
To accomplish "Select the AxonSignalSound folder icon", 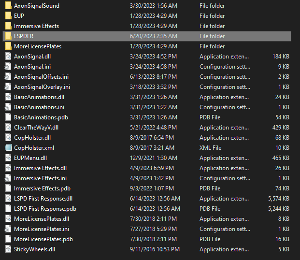I will (x=8, y=6).
